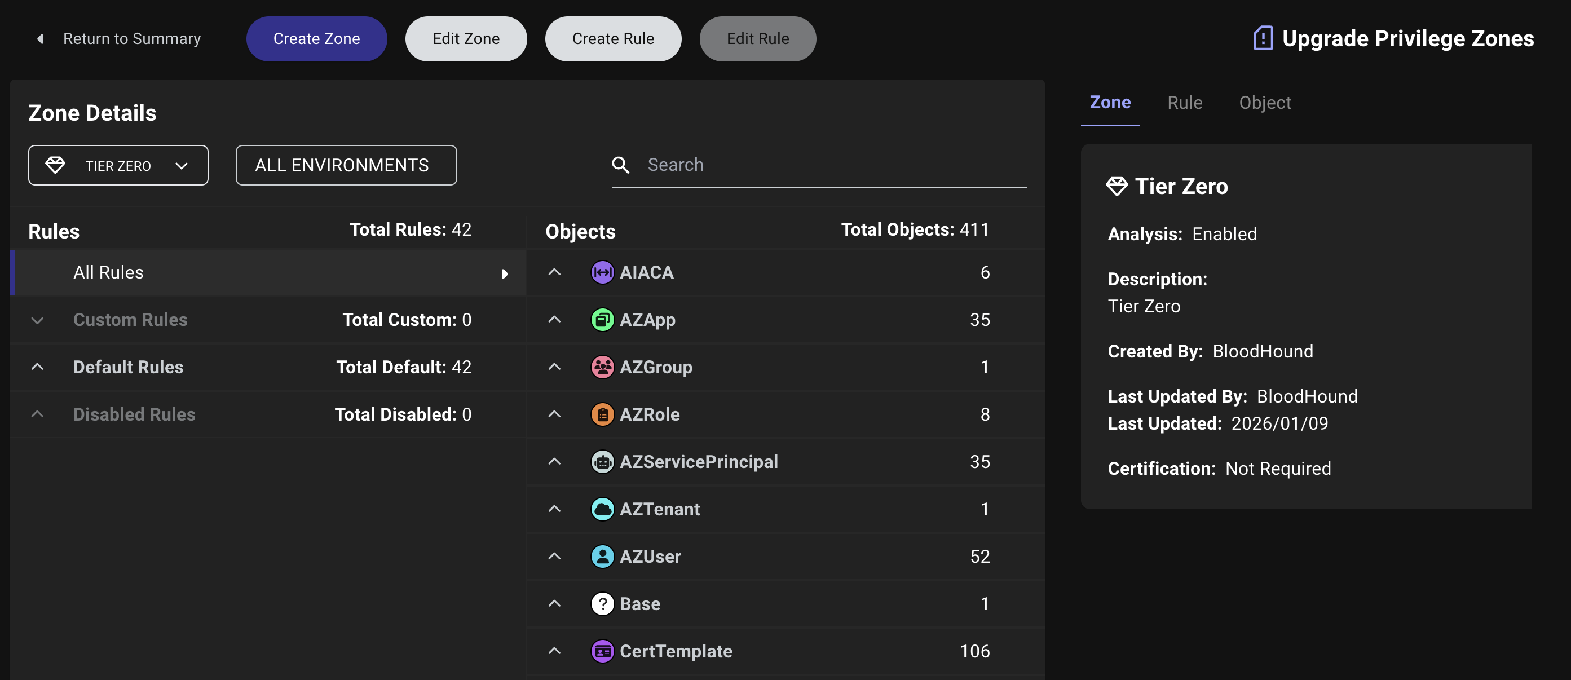
Task: Click the Base question-mark icon
Action: coord(602,604)
